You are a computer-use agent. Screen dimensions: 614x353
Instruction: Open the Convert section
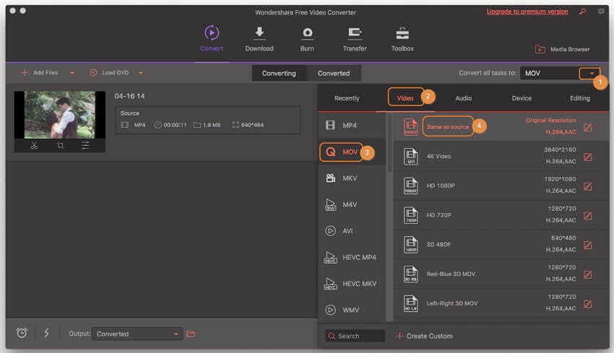pyautogui.click(x=212, y=38)
